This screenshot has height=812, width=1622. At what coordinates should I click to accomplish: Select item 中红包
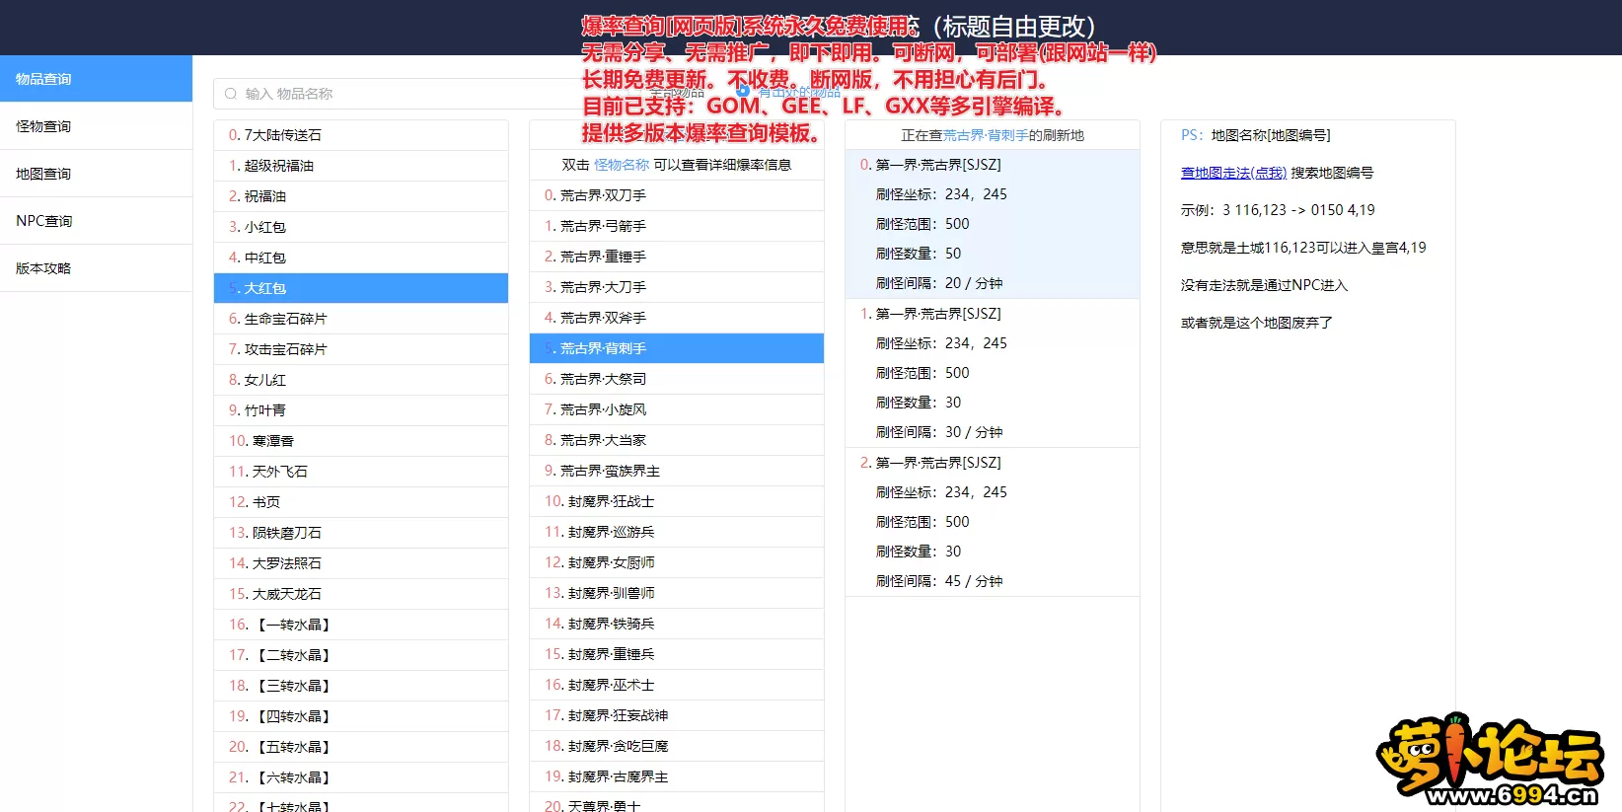(361, 258)
